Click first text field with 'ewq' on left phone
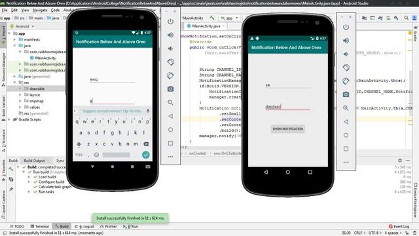419x236 pixels. 112,79
